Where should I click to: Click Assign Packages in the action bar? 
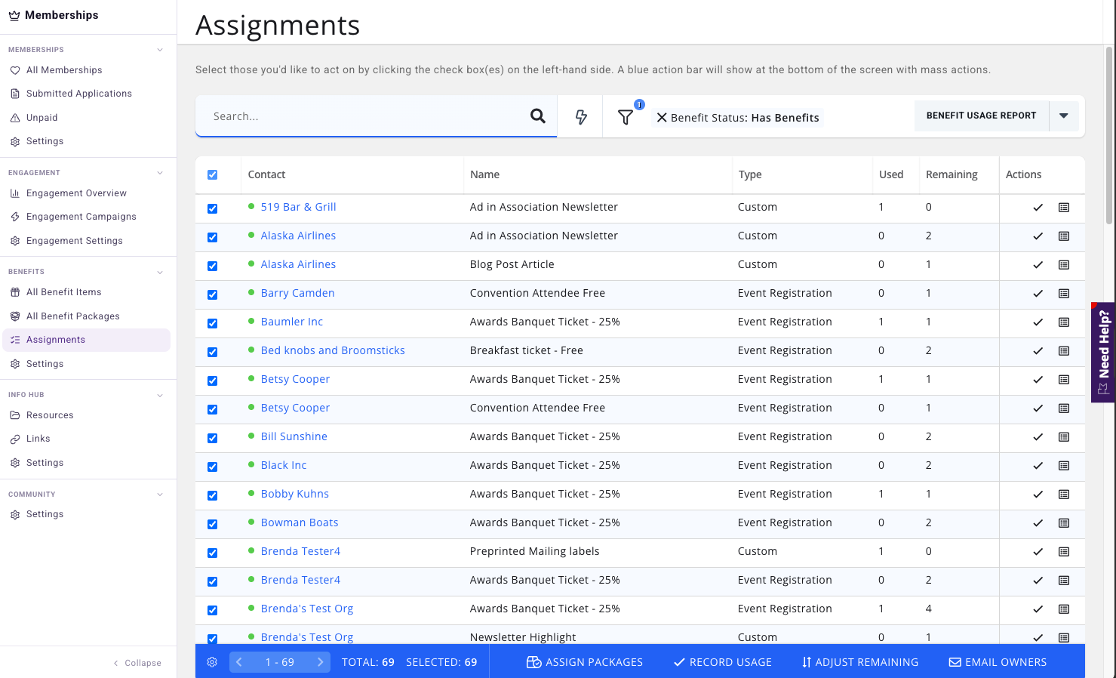[x=585, y=662]
